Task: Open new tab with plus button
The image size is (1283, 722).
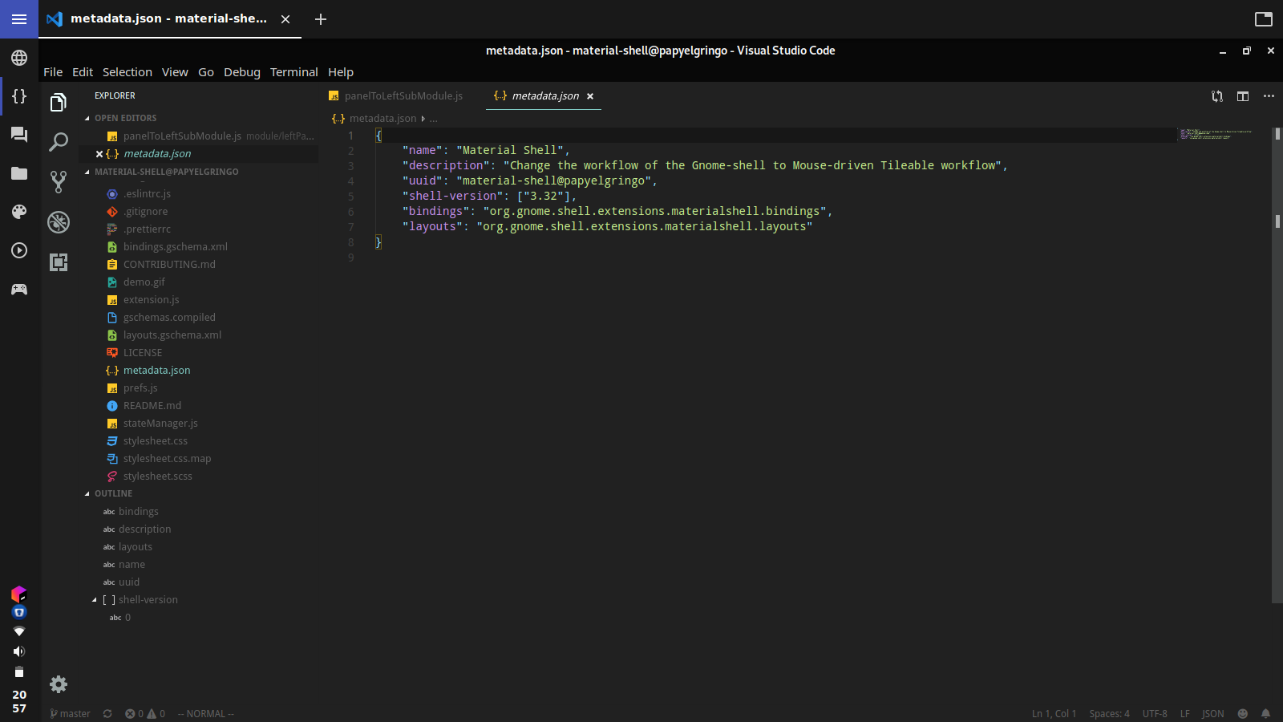Action: point(321,19)
